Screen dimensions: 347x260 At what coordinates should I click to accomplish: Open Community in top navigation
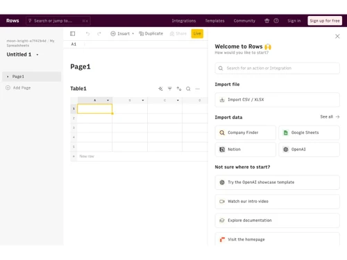[x=244, y=21]
